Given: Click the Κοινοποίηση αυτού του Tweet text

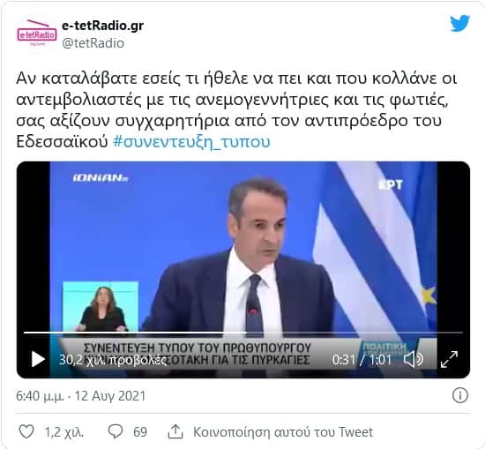Looking at the screenshot, I should [x=283, y=431].
